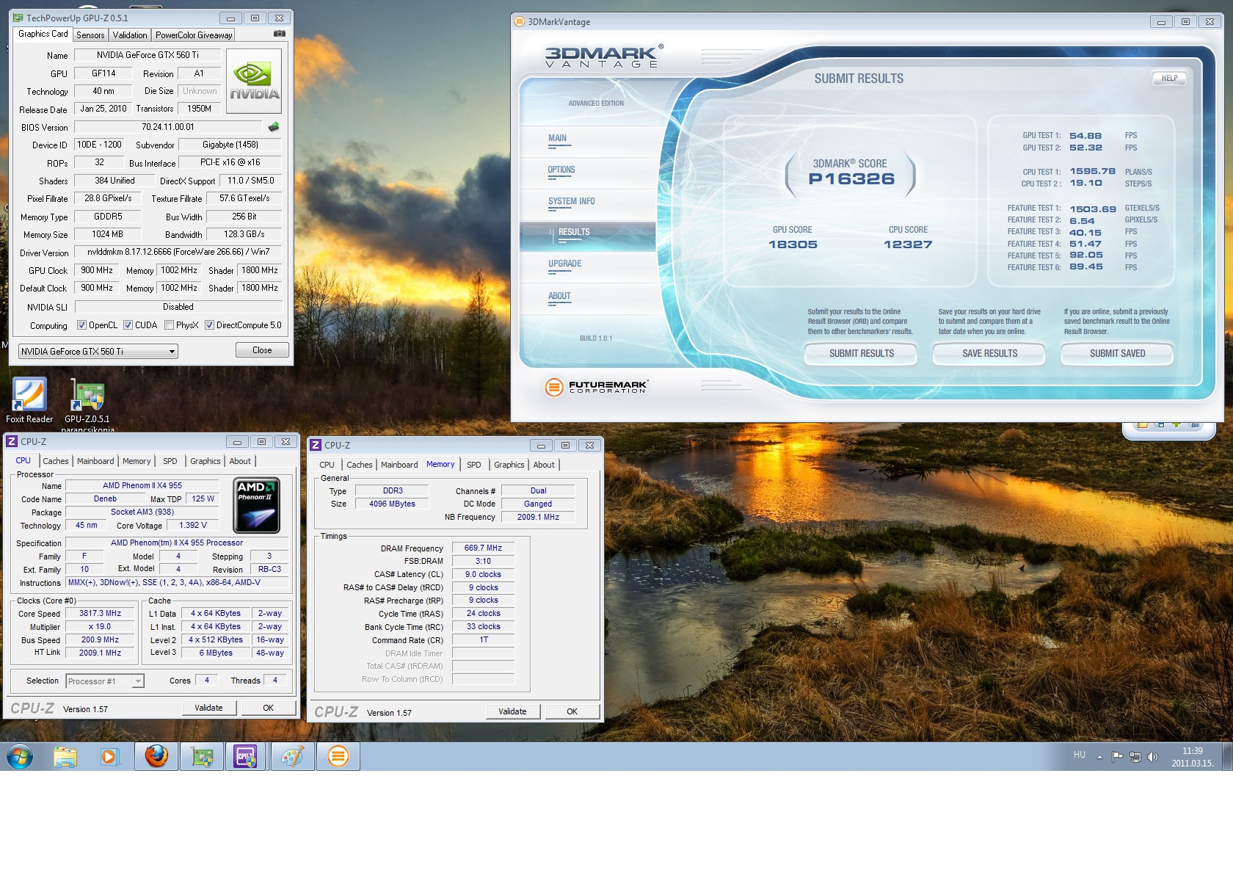Switch to GPU-Z via its taskbar button

[x=202, y=756]
